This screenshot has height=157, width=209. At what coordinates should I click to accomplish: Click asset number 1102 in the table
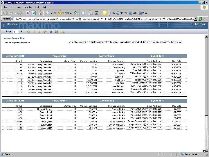point(20,128)
